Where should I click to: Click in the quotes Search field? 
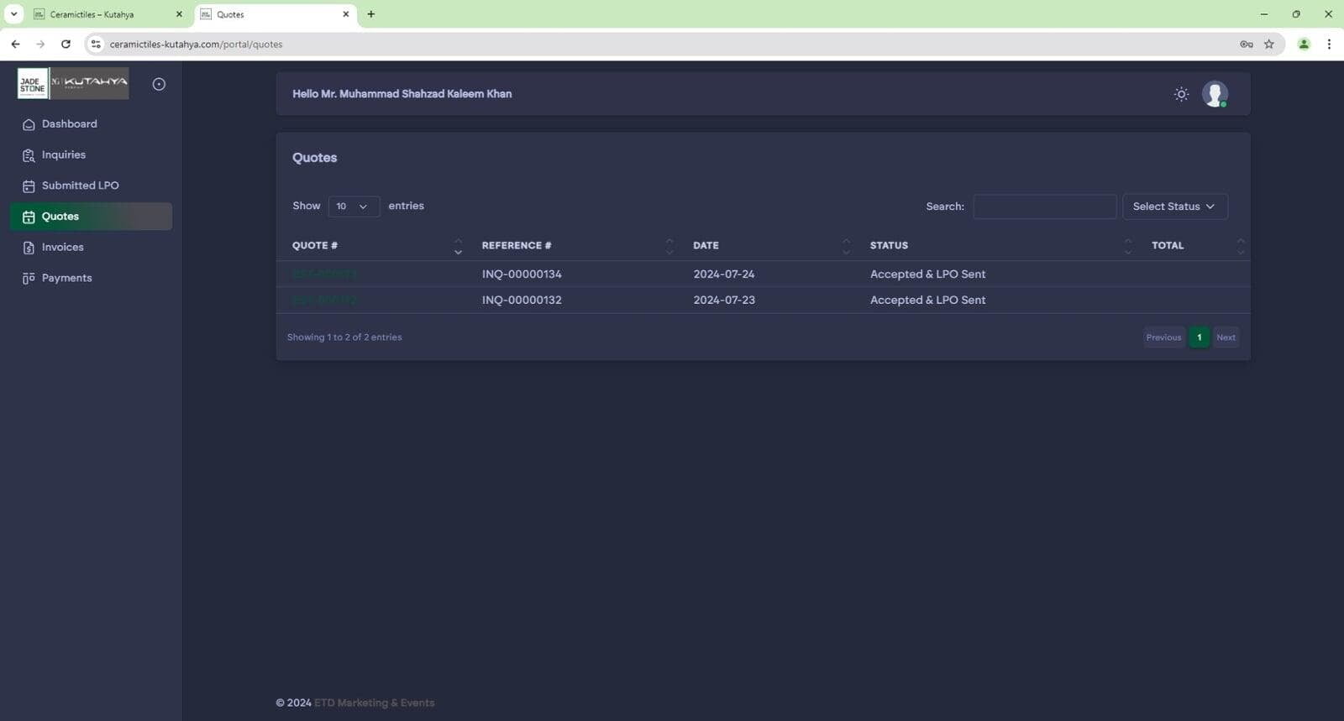coord(1044,206)
